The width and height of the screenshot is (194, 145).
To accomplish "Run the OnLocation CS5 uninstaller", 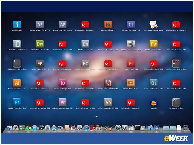I will tap(176, 83).
